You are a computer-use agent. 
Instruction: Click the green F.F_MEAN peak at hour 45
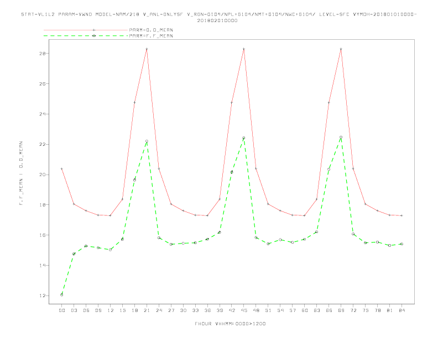(244, 138)
